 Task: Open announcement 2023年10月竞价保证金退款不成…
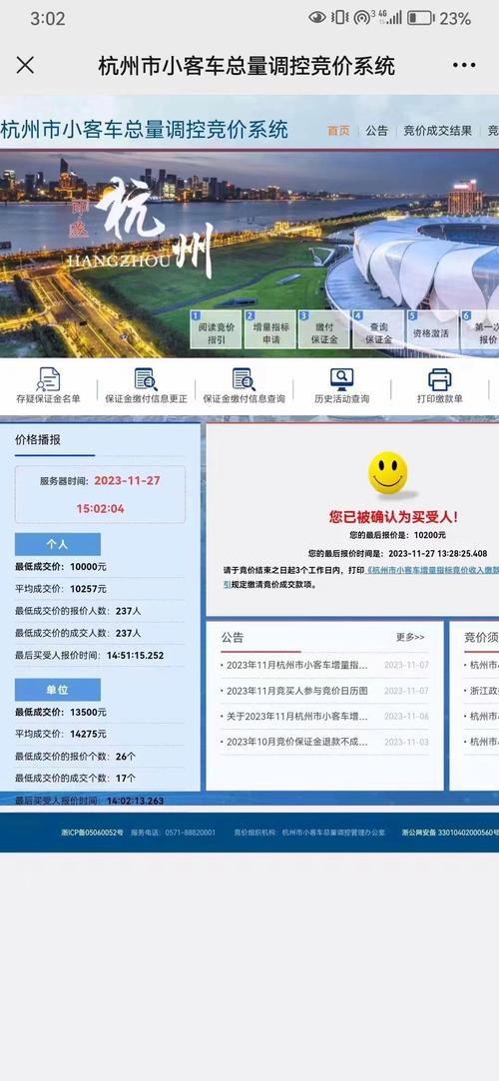pyautogui.click(x=297, y=743)
